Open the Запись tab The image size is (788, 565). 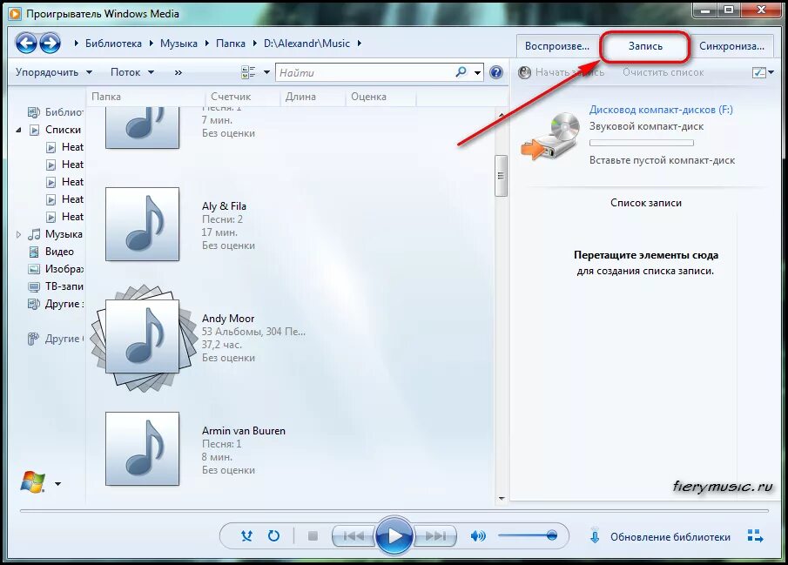pos(645,46)
